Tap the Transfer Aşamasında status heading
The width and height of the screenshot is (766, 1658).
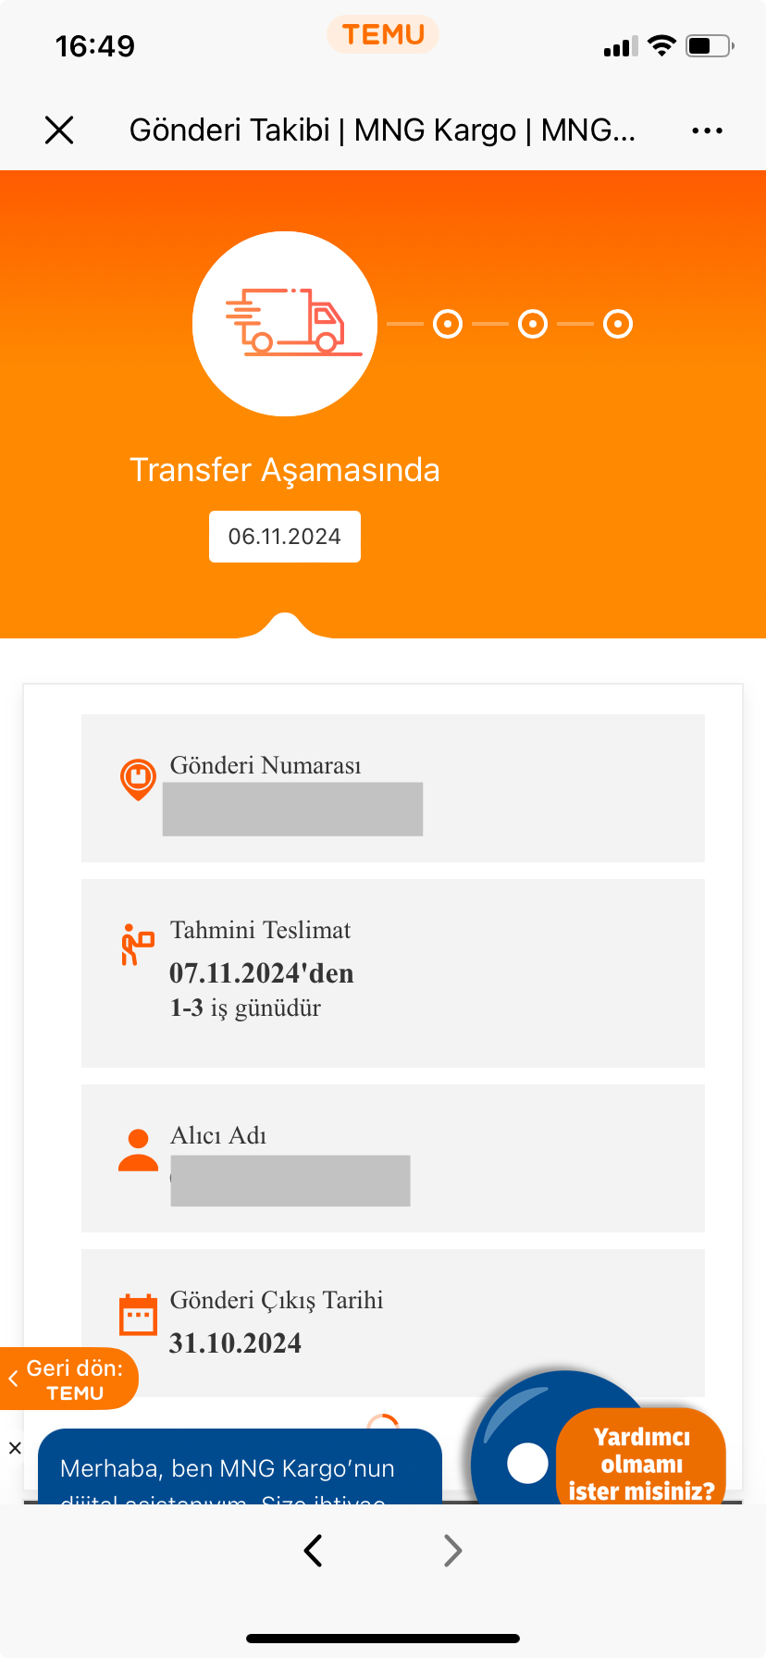[x=285, y=470]
